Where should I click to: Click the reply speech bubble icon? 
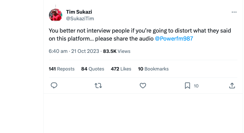point(54,86)
